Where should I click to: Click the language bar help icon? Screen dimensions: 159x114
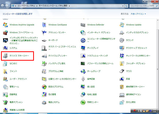click(x=151, y=111)
